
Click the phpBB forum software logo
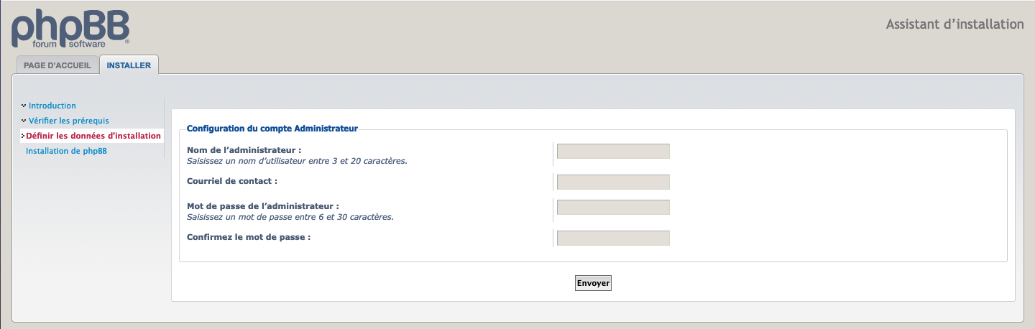coord(70,30)
